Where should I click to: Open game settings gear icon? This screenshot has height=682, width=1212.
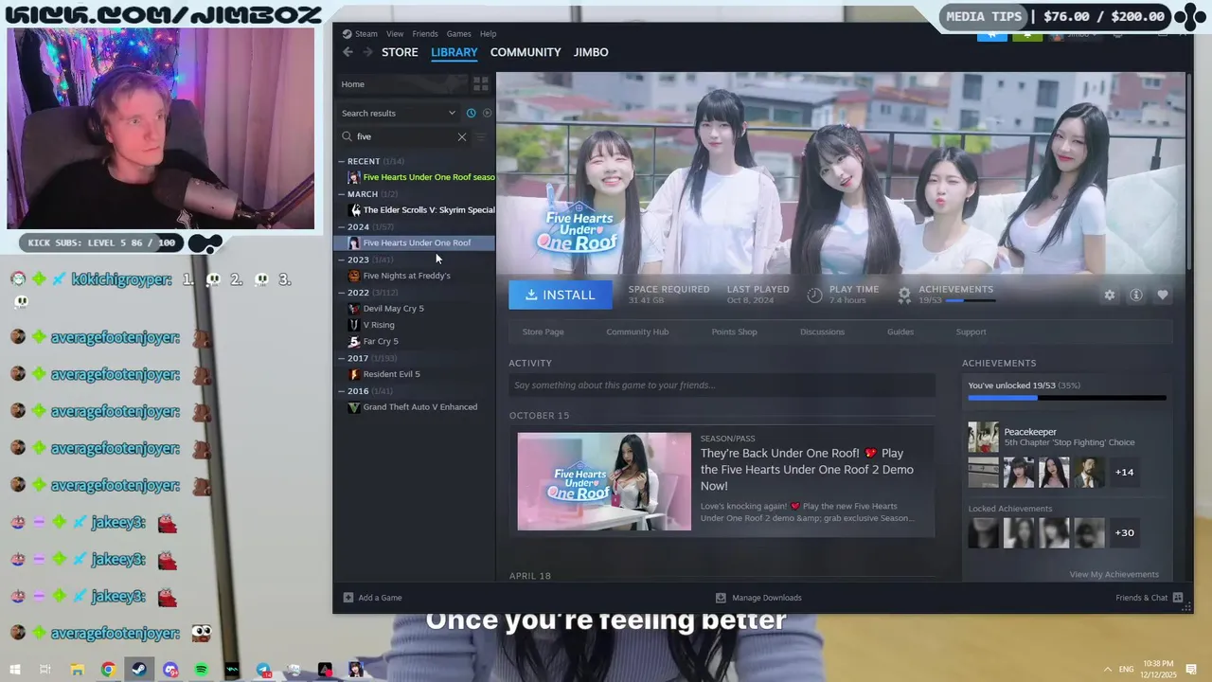coord(1110,295)
